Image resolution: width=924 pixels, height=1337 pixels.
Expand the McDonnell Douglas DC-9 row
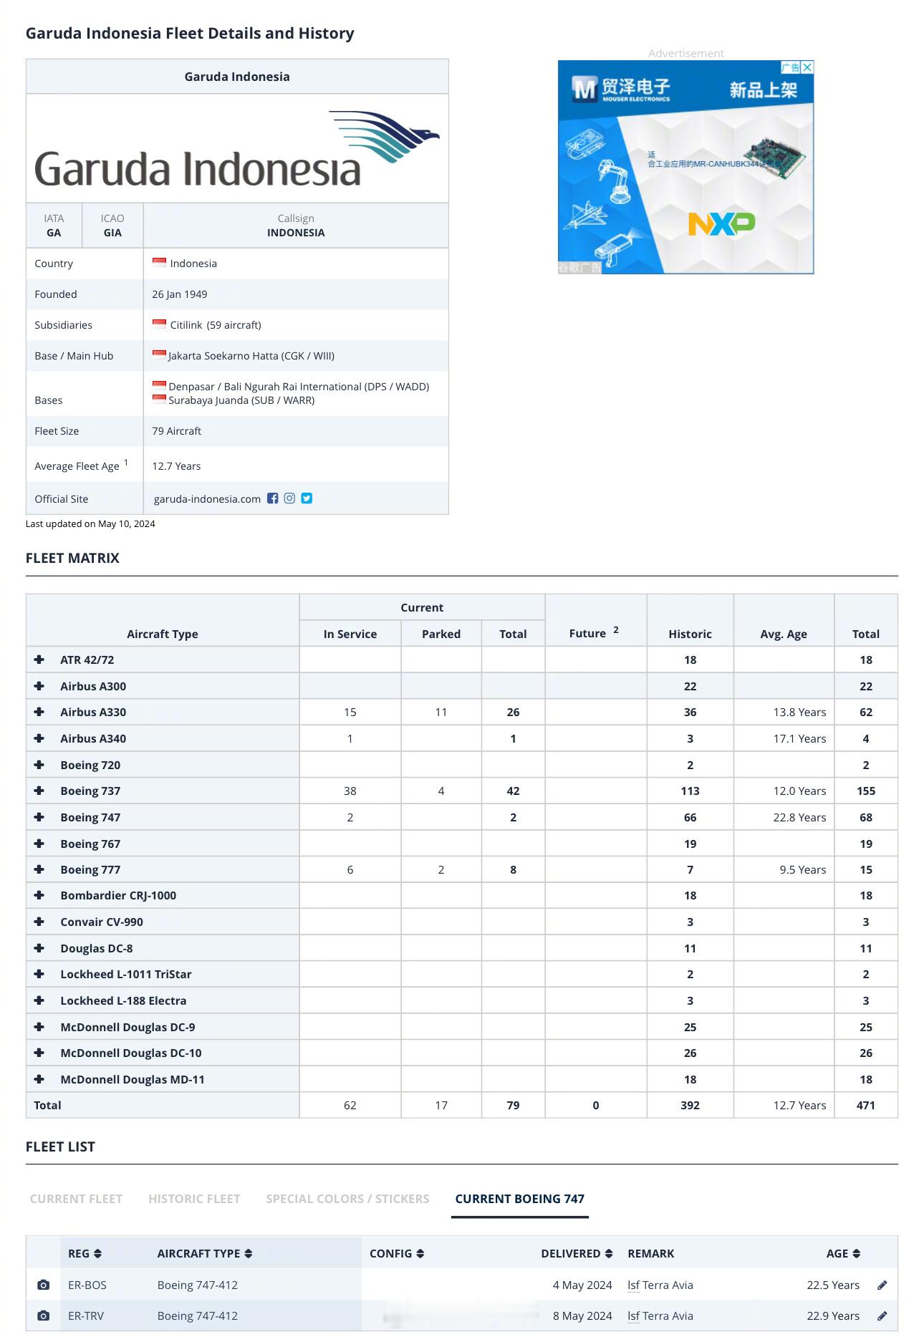(x=39, y=1027)
